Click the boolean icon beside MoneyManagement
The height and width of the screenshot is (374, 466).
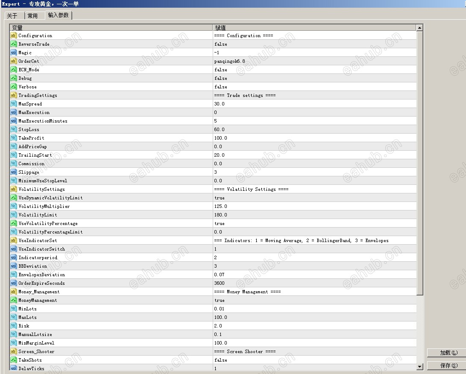13,300
